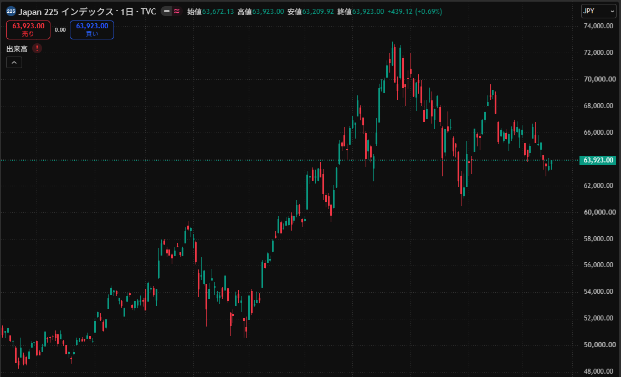621x377 pixels.
Task: Click the 70,000.00 price axis label
Action: point(599,79)
